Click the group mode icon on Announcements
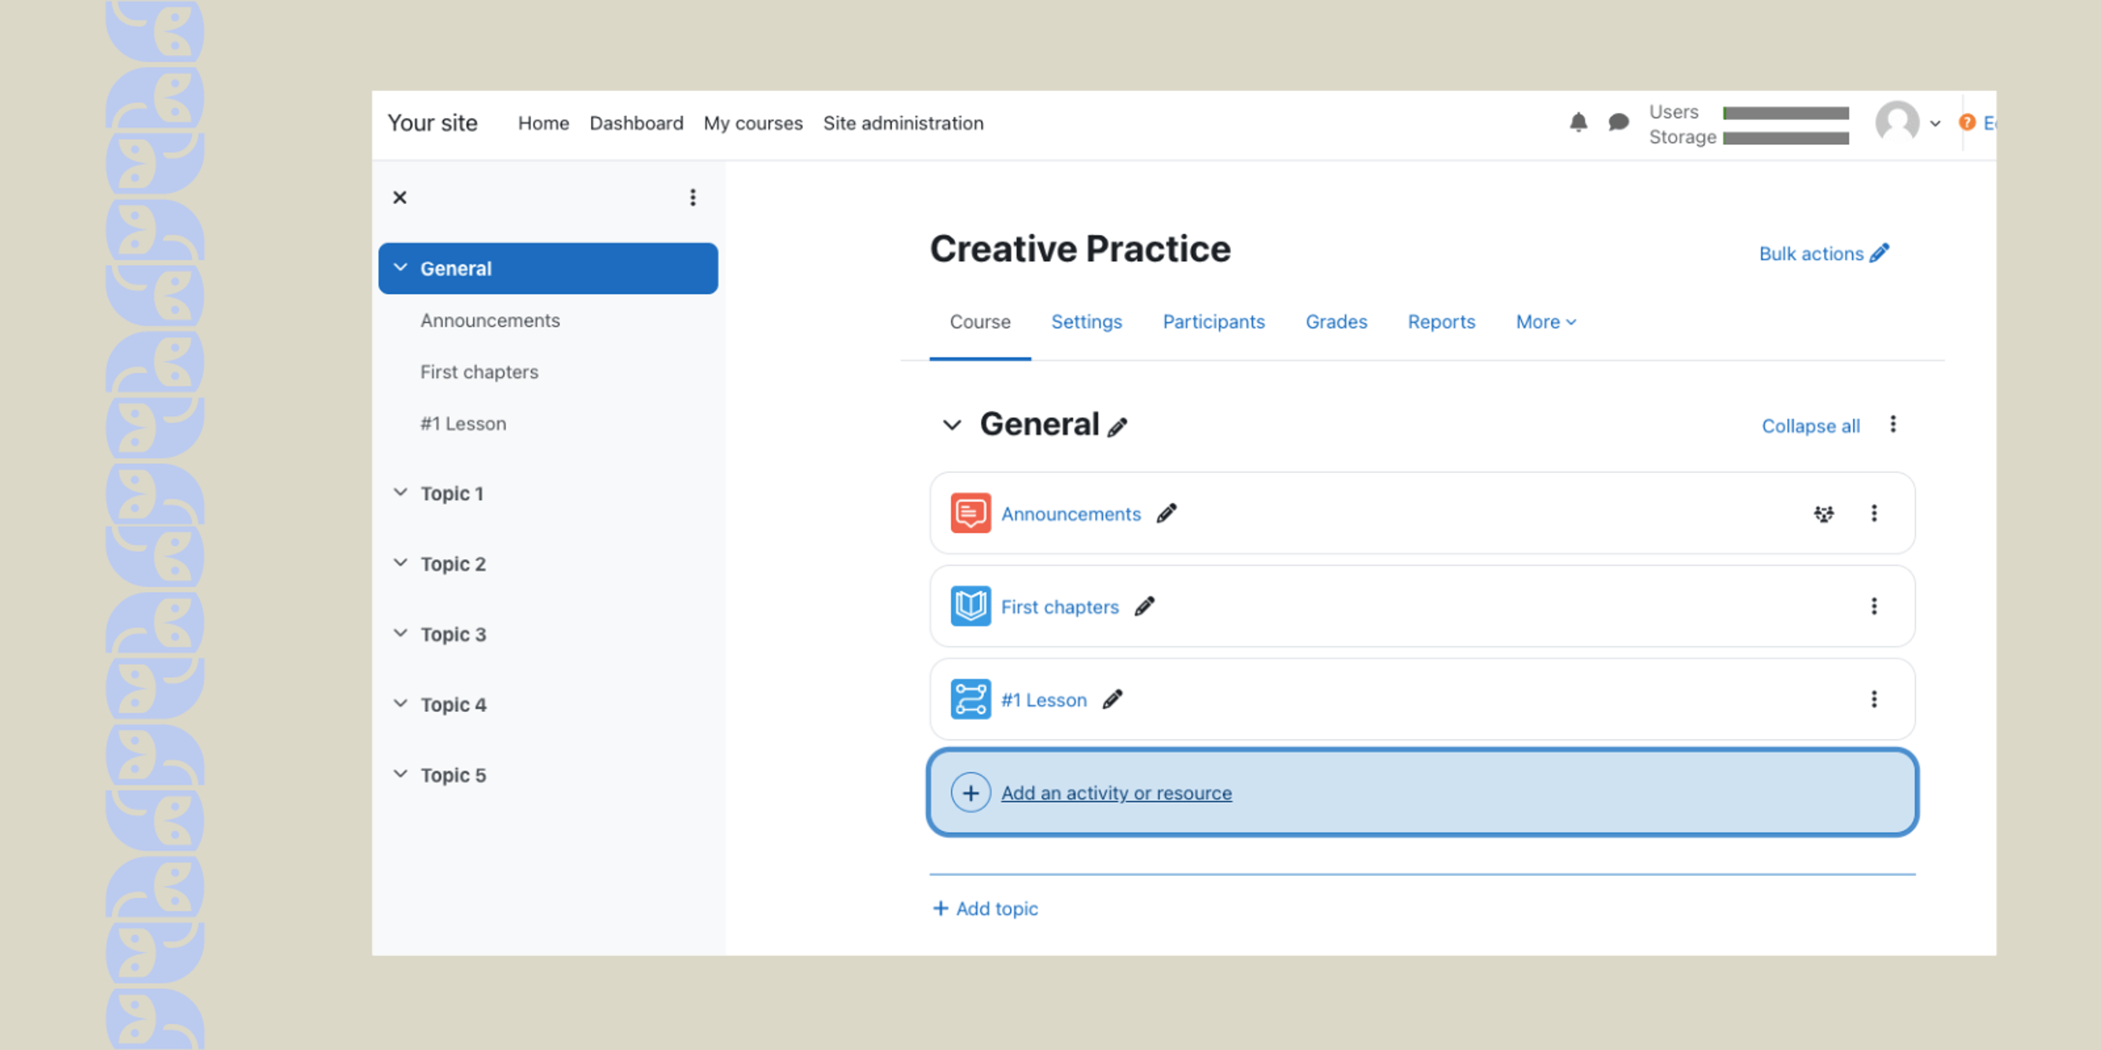2101x1050 pixels. [1824, 514]
